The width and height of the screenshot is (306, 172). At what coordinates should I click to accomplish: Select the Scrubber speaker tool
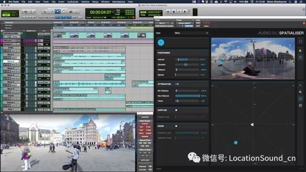click(71, 11)
